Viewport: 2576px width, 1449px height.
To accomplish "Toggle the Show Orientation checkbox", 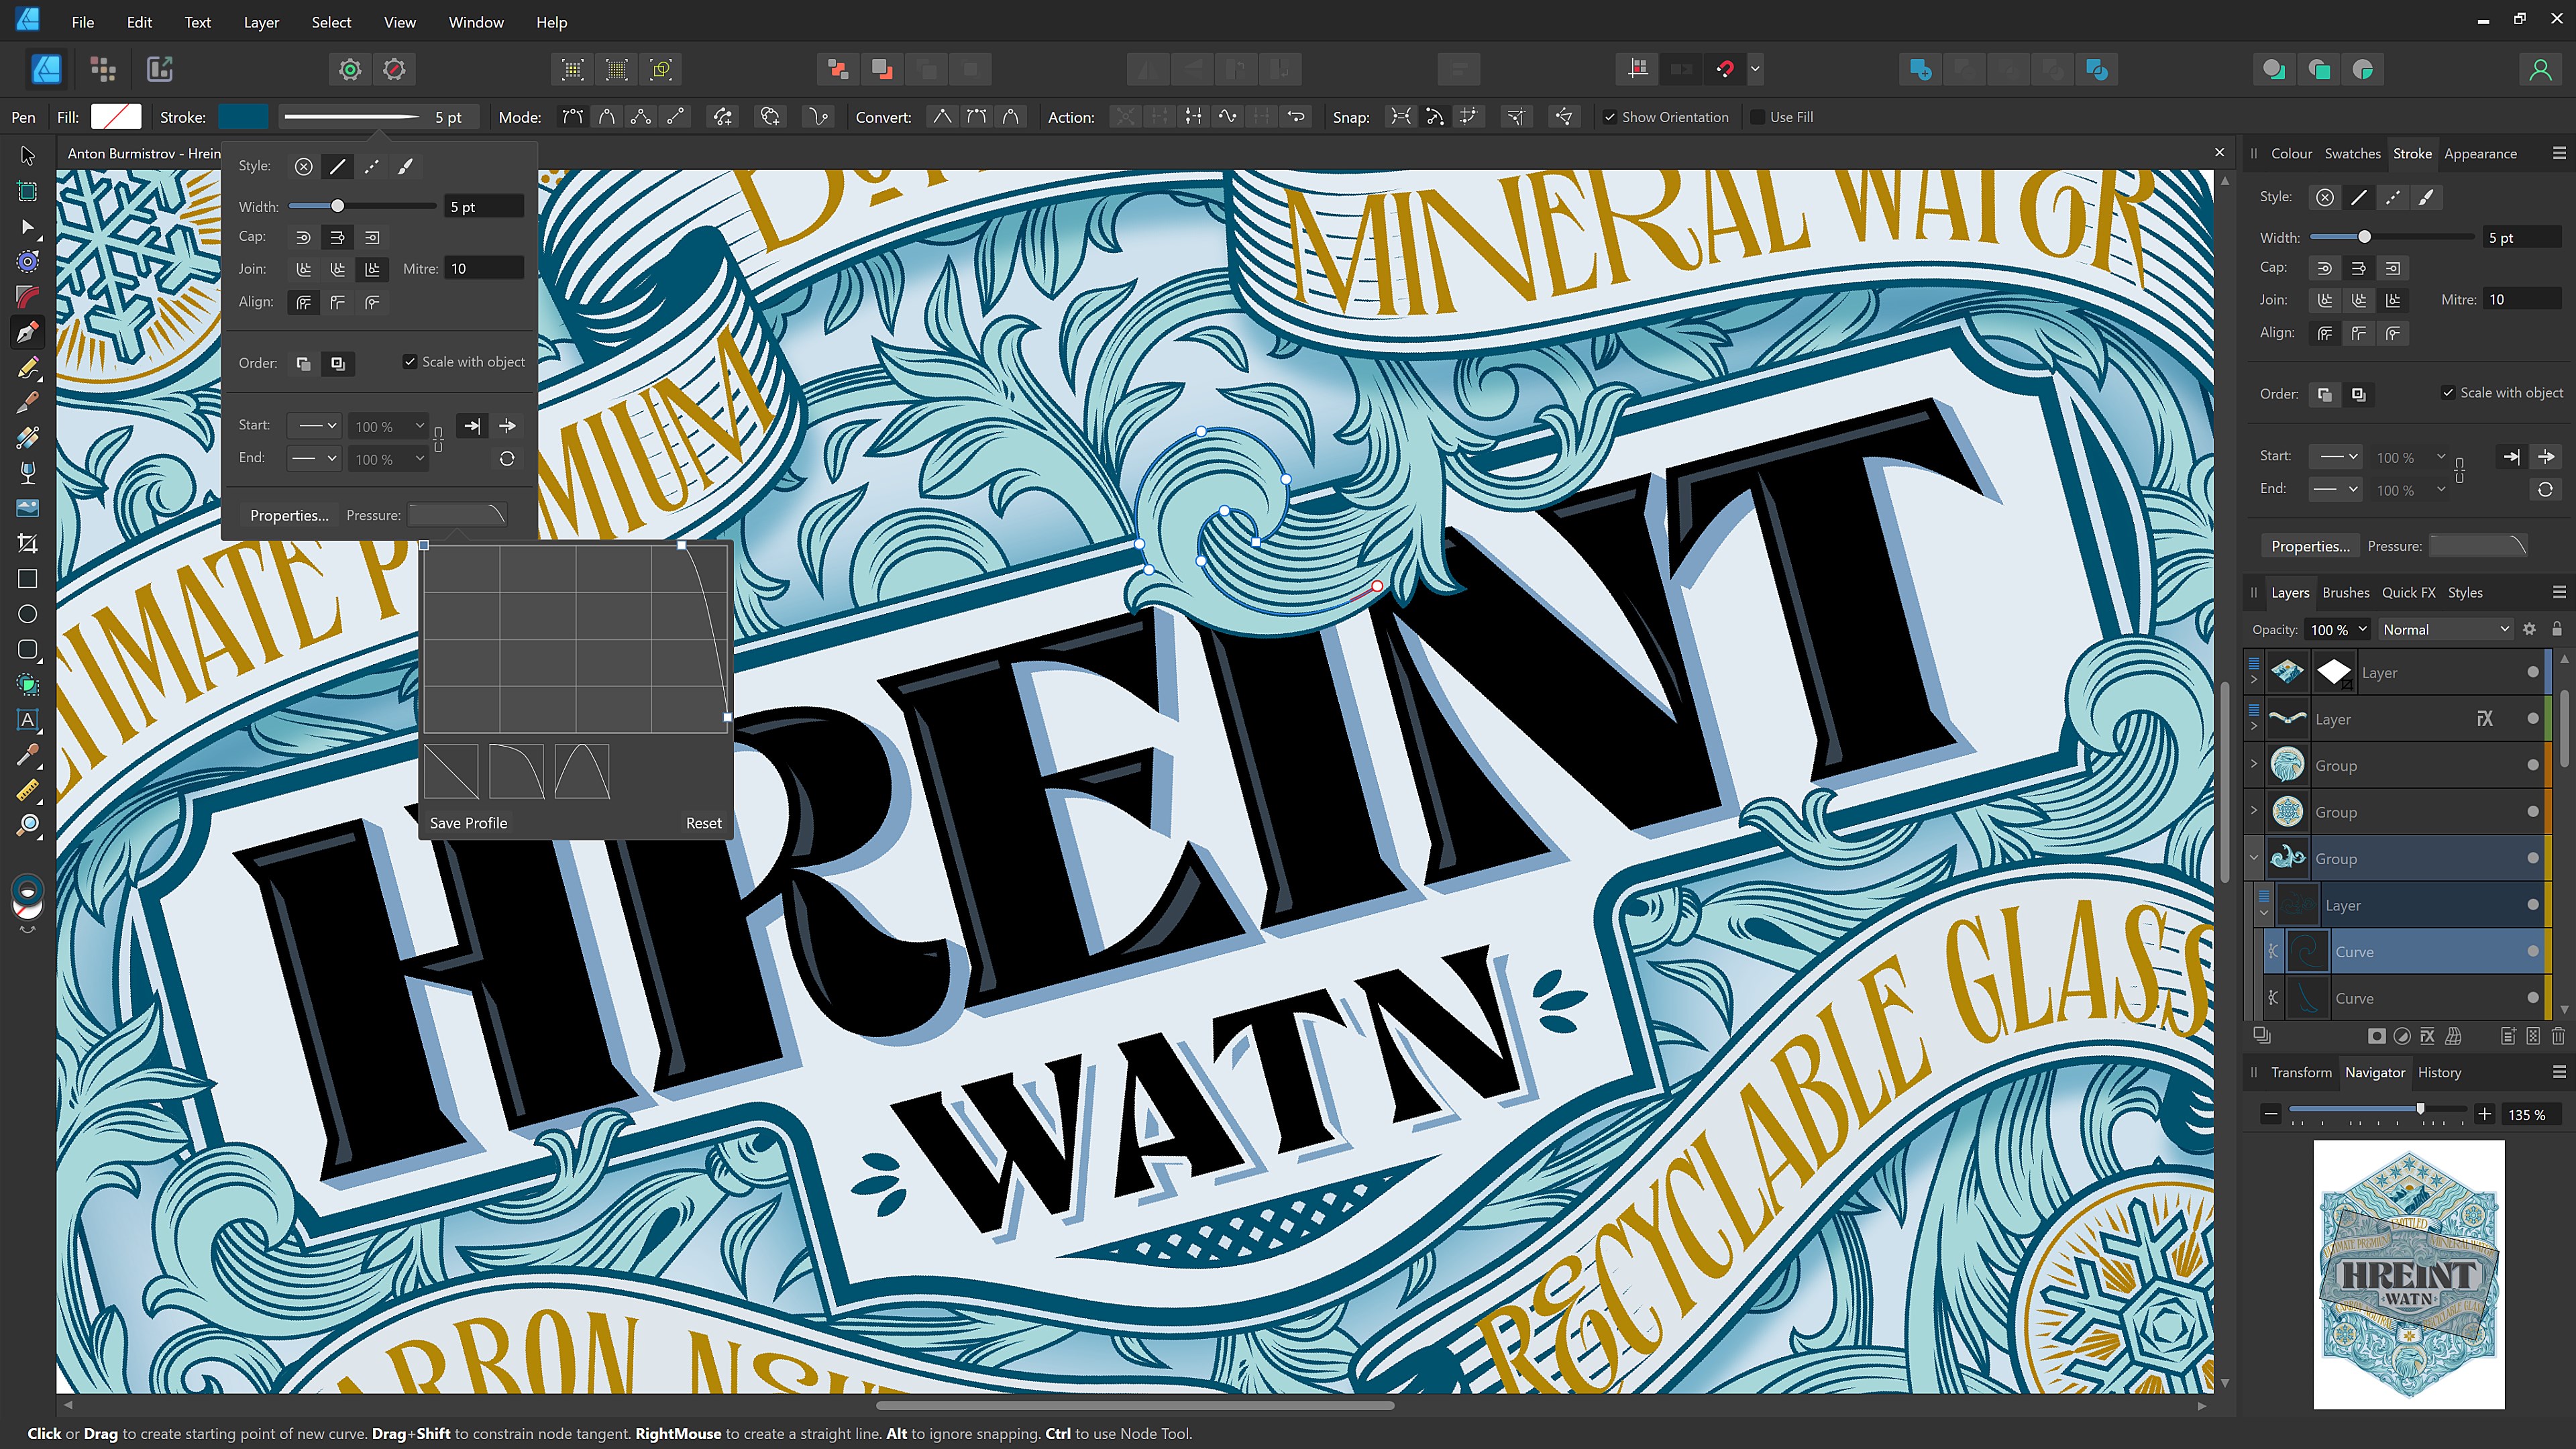I will click(x=1610, y=117).
